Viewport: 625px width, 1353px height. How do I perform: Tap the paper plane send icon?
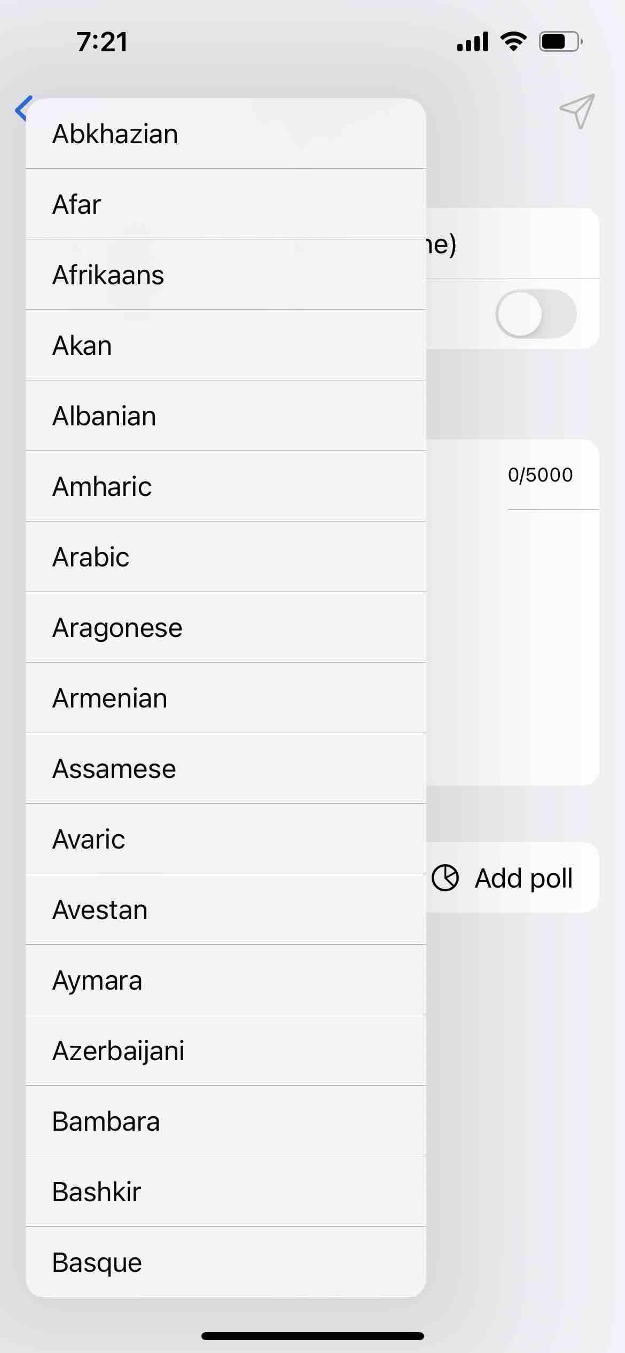pyautogui.click(x=577, y=111)
